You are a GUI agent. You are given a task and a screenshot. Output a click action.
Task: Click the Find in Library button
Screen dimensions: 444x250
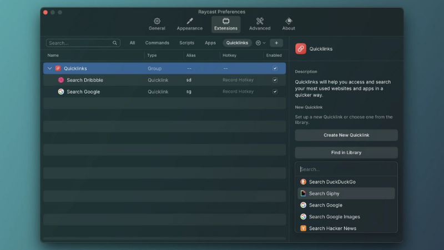click(346, 152)
